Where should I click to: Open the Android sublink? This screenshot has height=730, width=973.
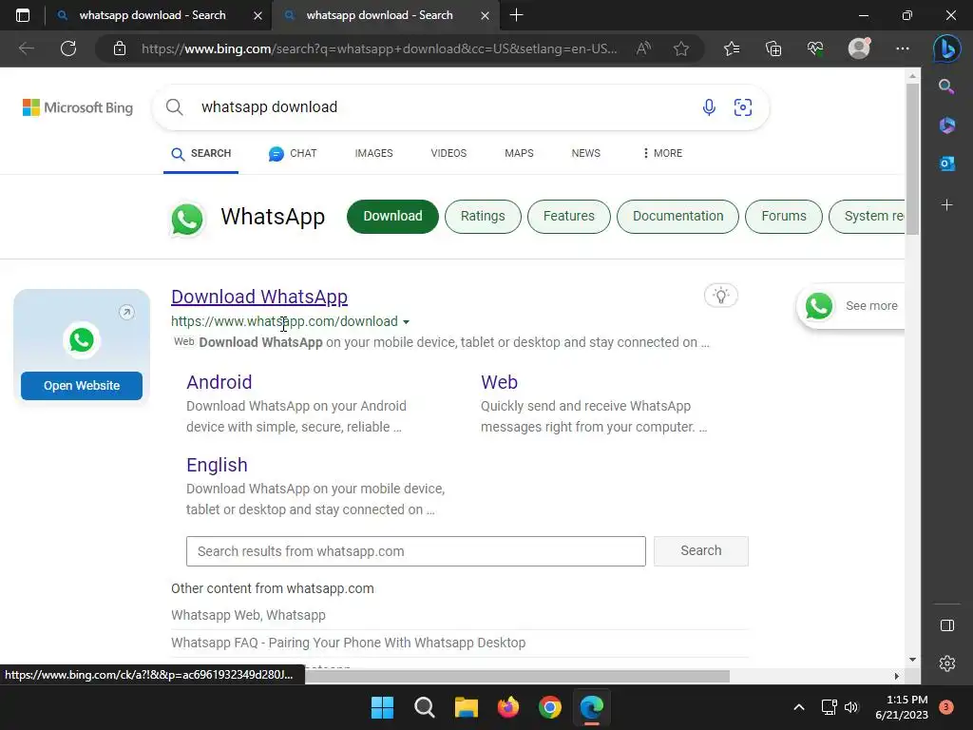tap(219, 382)
